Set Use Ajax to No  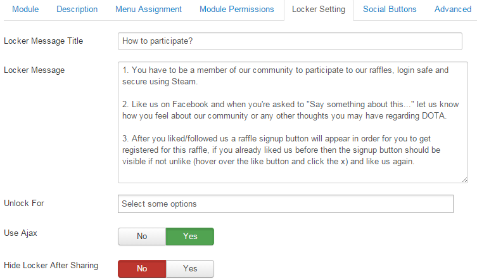click(x=142, y=237)
